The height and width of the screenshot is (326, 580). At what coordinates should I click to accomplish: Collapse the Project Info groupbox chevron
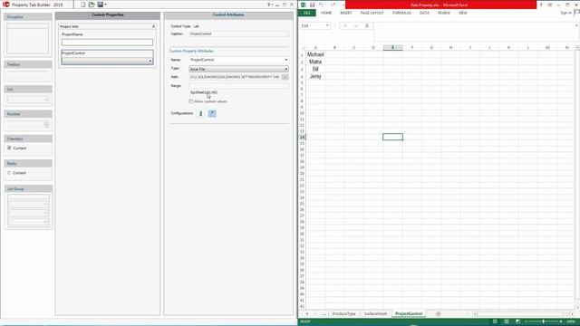pos(153,26)
